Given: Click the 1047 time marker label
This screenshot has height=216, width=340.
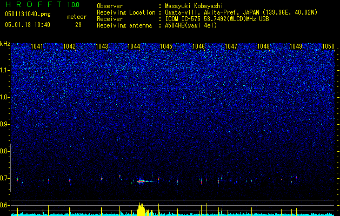Looking at the screenshot, I should click(231, 46).
